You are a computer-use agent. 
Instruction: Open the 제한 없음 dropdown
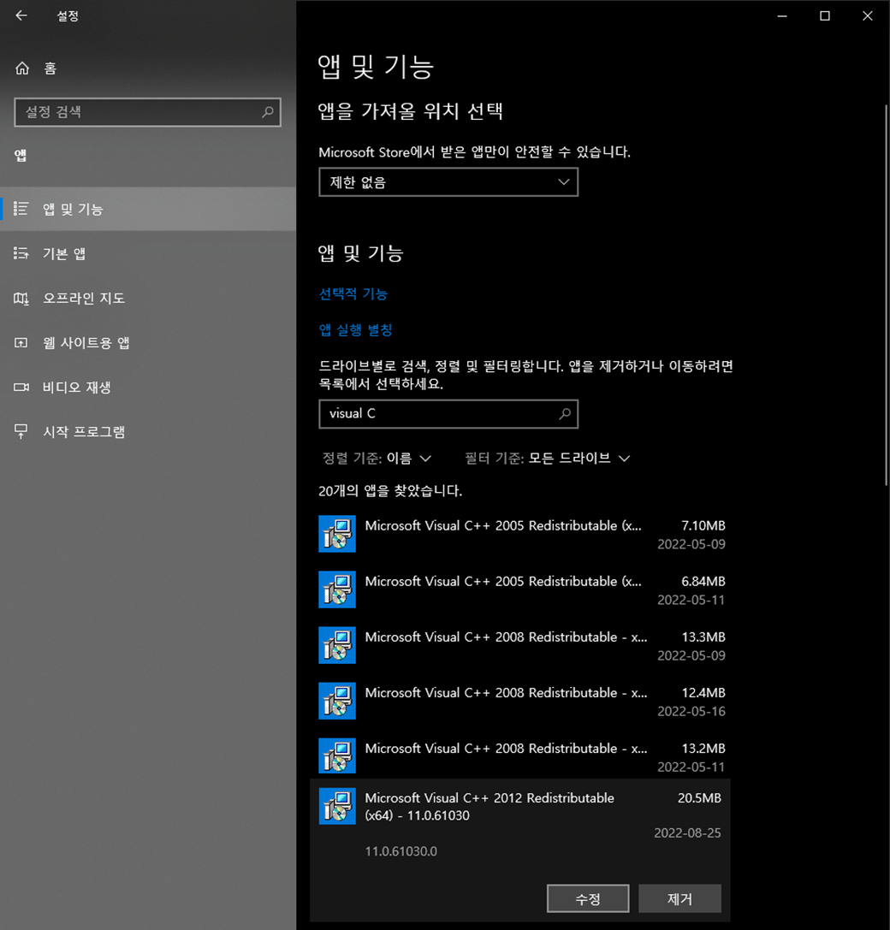(448, 182)
